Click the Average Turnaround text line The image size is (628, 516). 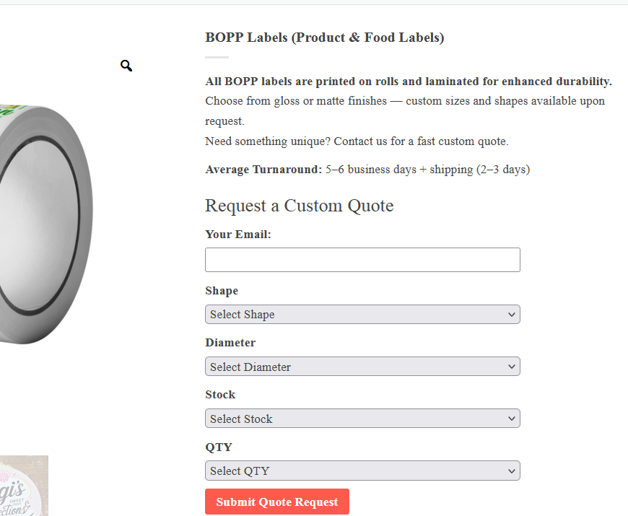point(367,170)
